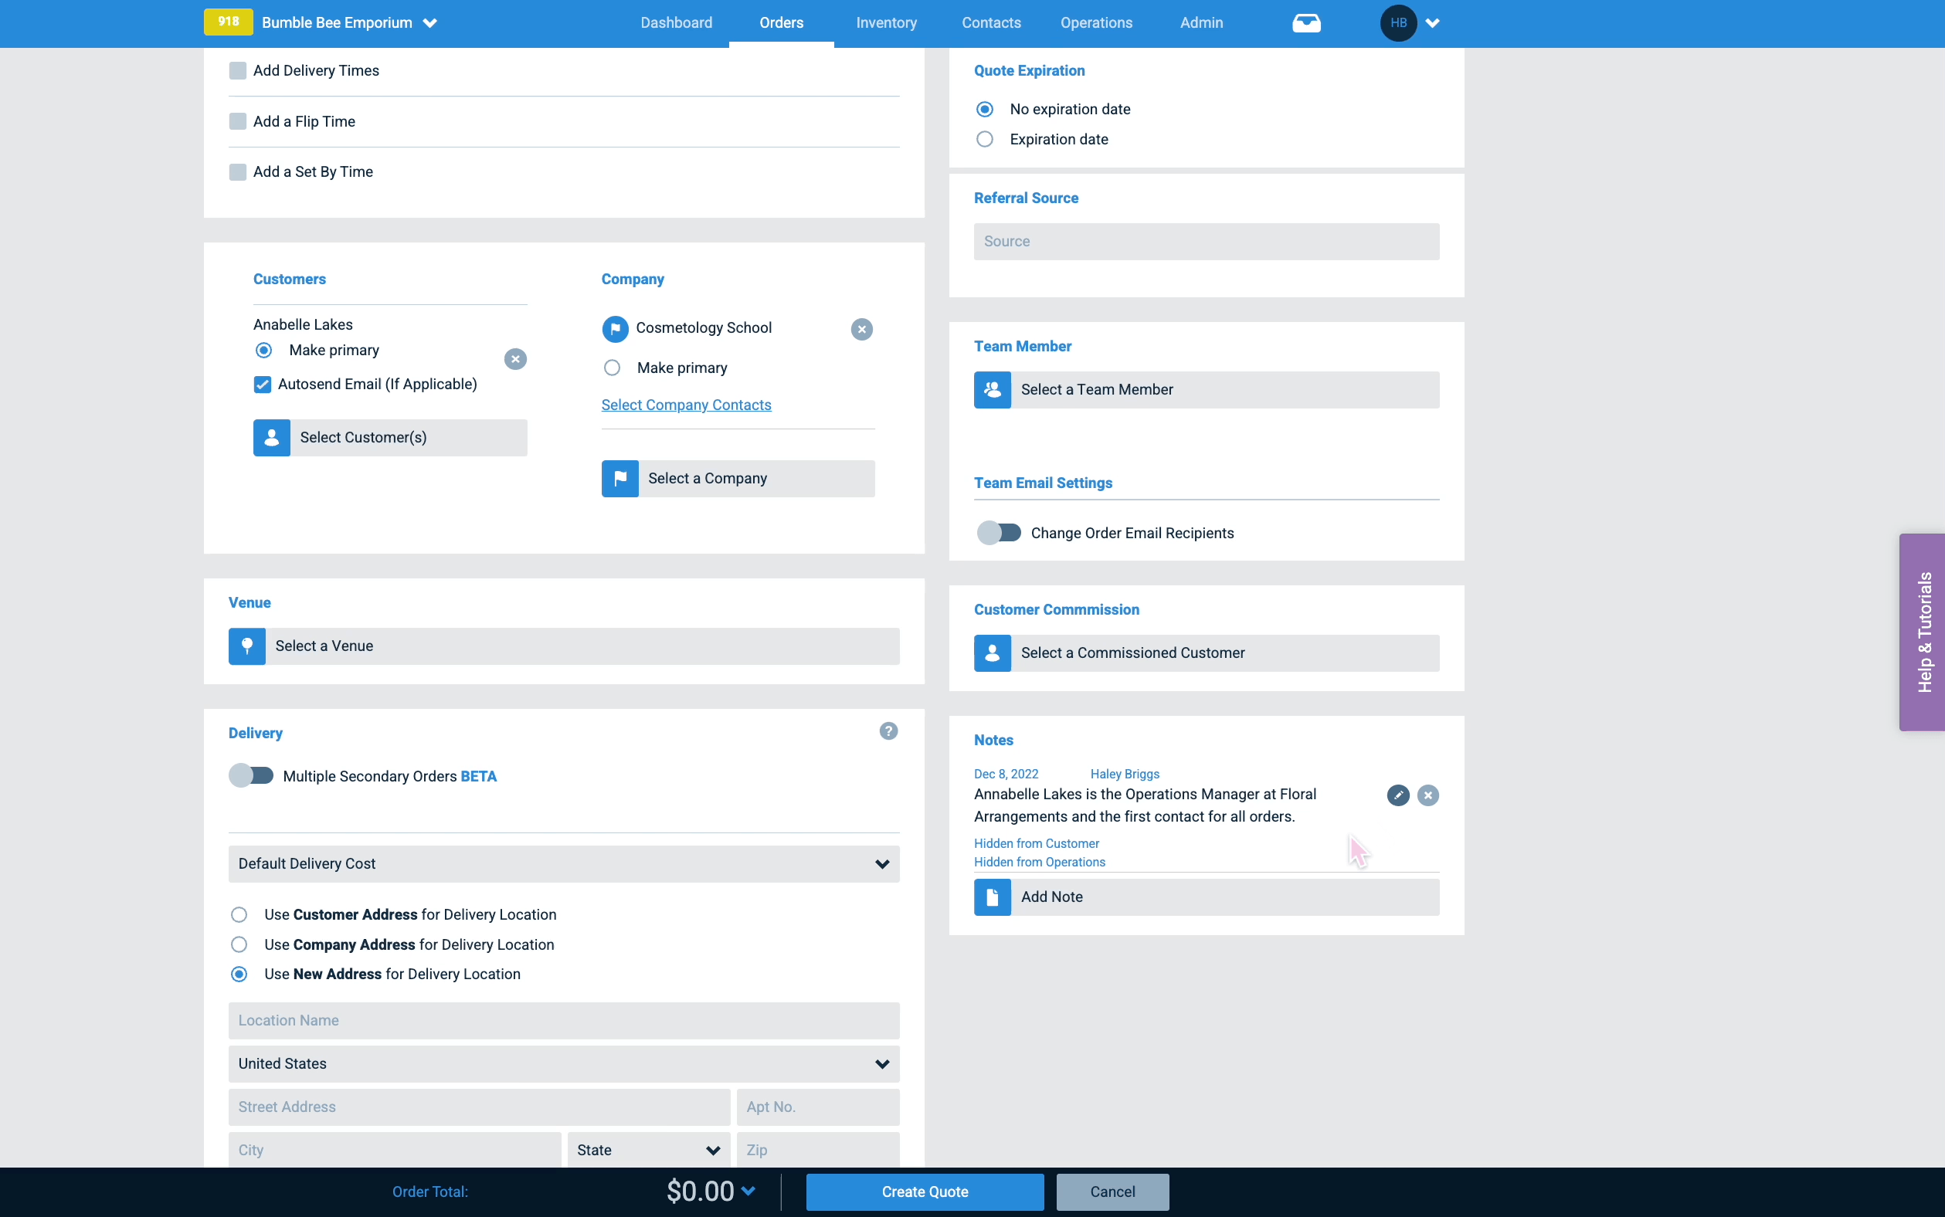This screenshot has height=1217, width=1945.
Task: Open the inbox tray icon in header
Action: point(1305,23)
